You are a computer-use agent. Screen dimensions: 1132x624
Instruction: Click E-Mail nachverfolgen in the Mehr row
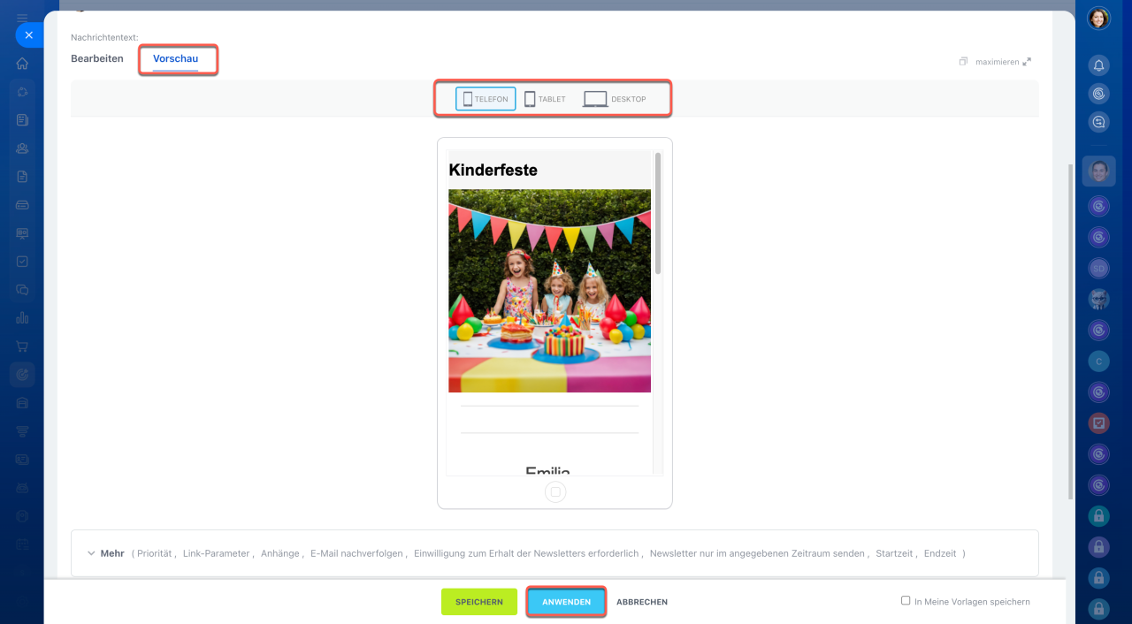[357, 553]
